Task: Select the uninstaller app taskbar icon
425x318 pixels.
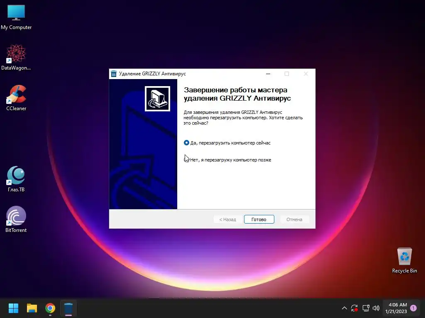Action: pyautogui.click(x=68, y=308)
